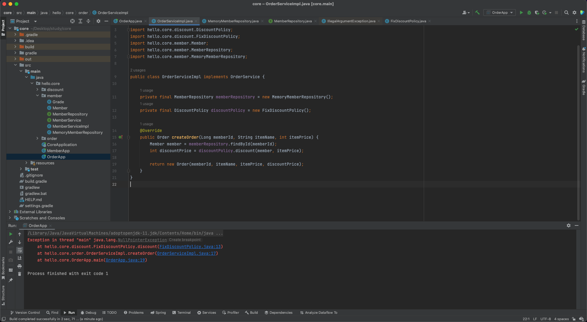Screen dimensions: 587x322
Task: Open the OrderServiceImpl.java:17 stack trace link
Action: pos(186,253)
